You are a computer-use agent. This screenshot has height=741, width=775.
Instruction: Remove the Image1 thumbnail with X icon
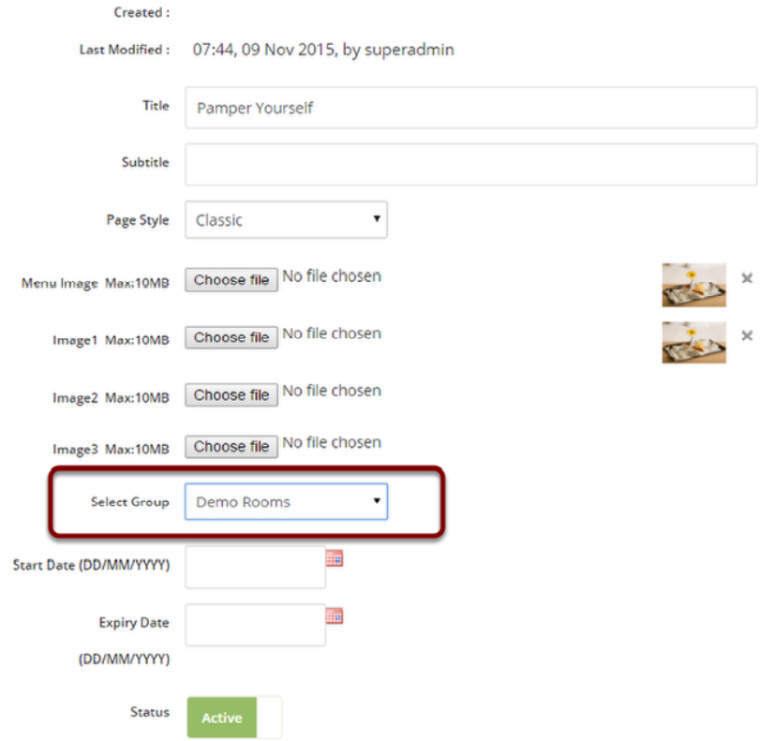(746, 335)
